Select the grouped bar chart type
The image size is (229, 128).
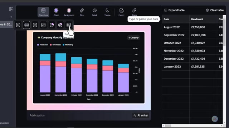(x=18, y=25)
